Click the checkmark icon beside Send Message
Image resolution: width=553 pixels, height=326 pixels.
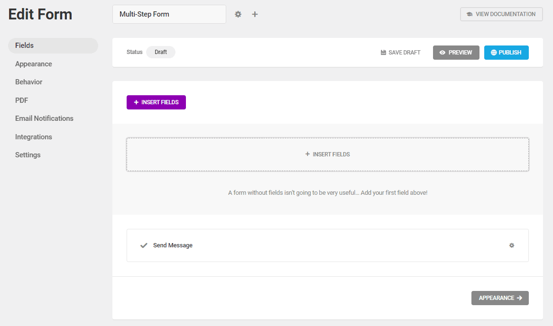(144, 245)
